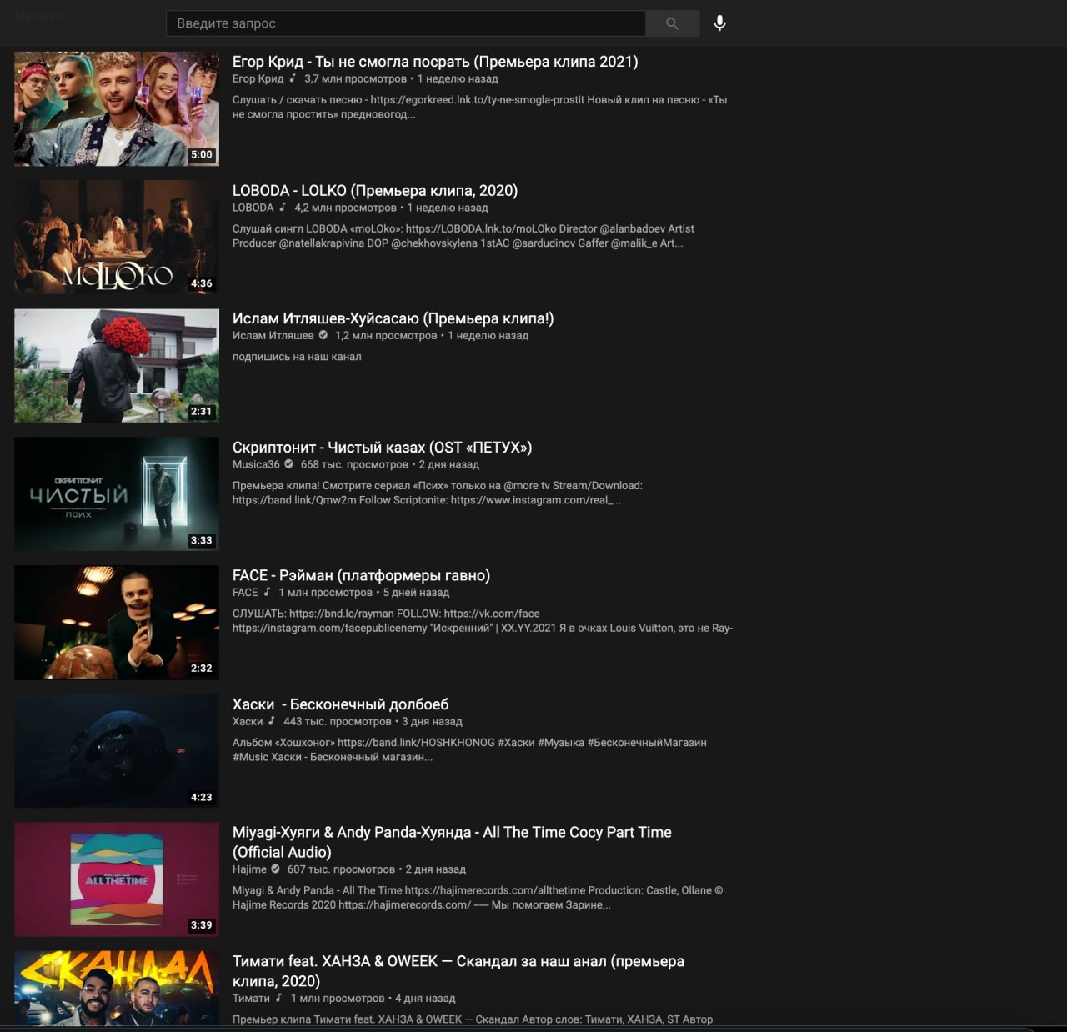1067x1032 pixels.
Task: Open the Скриптонит Чистый video thumbnail
Action: 117,494
